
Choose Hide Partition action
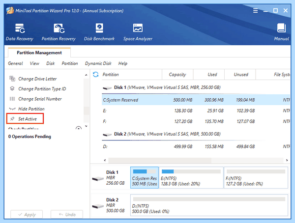pos(31,109)
